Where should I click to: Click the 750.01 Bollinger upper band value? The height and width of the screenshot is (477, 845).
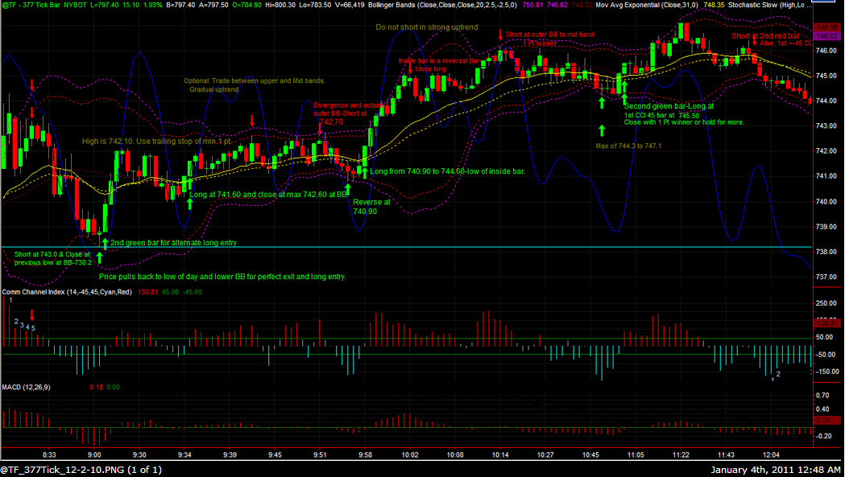point(532,5)
